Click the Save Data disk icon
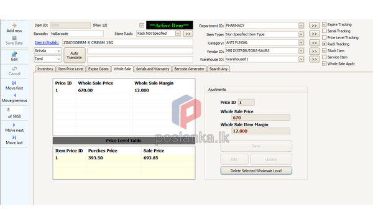Viewport: 373px width, 224px height. click(x=14, y=38)
